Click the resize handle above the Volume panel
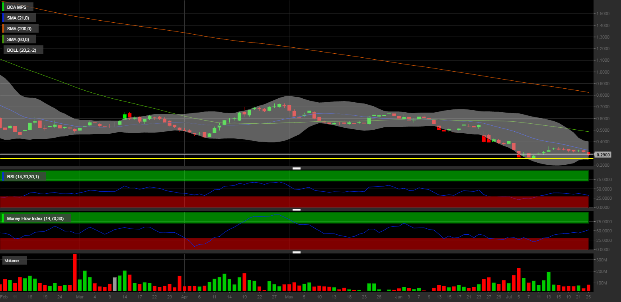Screen dimensions: 621x302 pyautogui.click(x=297, y=252)
